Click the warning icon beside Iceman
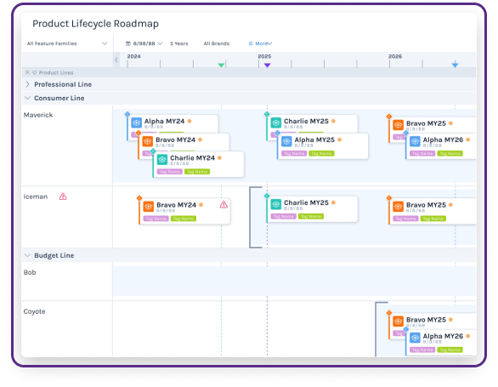Screen dimensions: 498x387 [63, 196]
